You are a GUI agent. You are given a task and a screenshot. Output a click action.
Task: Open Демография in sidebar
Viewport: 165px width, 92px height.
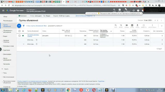(x=7, y=54)
